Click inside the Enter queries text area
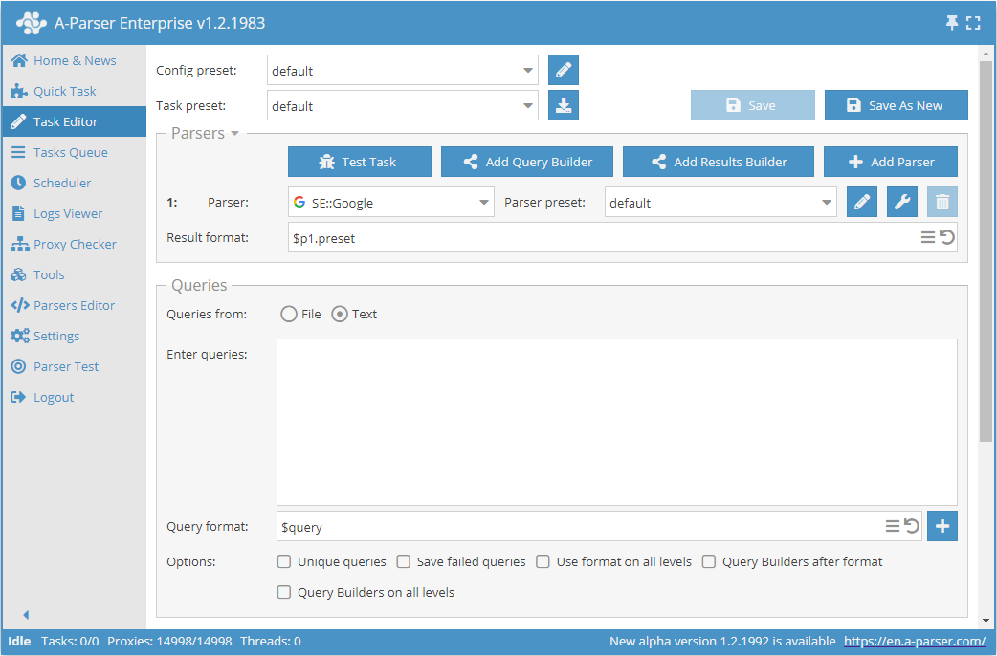The width and height of the screenshot is (997, 656). tap(616, 421)
